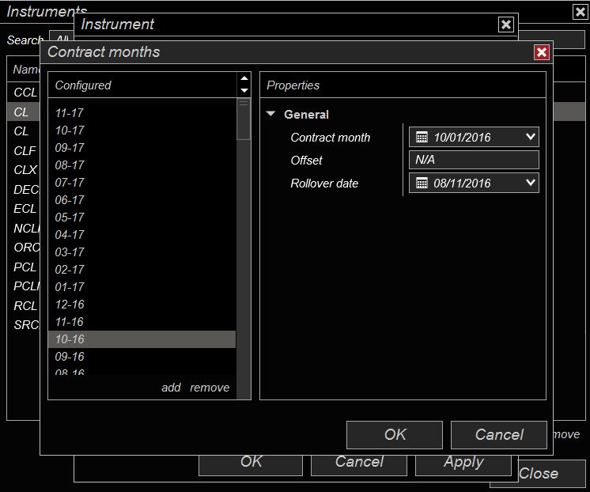Close the Instrument window behind
The height and width of the screenshot is (492, 590).
coord(506,25)
